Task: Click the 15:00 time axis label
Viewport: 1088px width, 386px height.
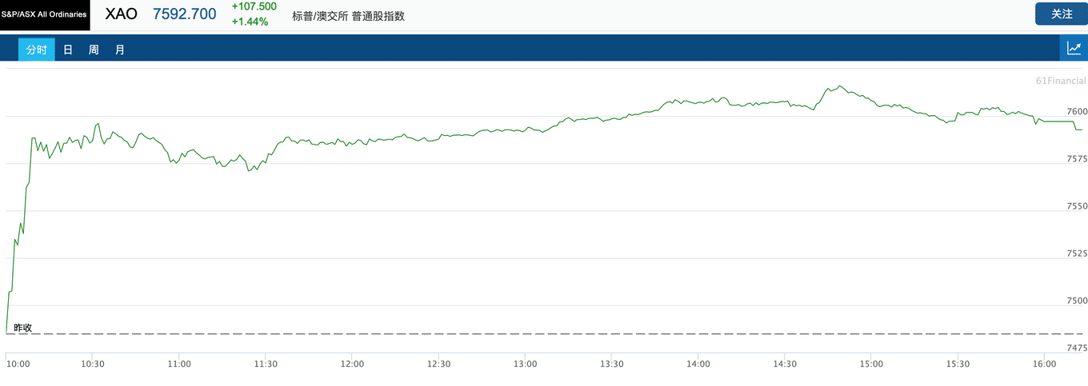Action: (x=871, y=364)
